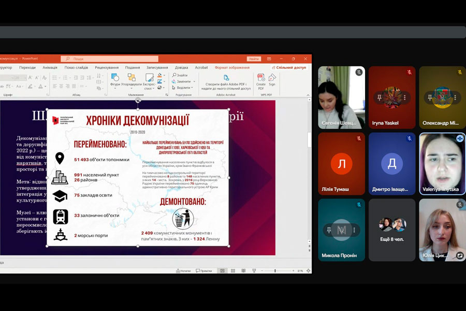
Task: Open the Нотатки notes pane
Action: click(x=183, y=271)
